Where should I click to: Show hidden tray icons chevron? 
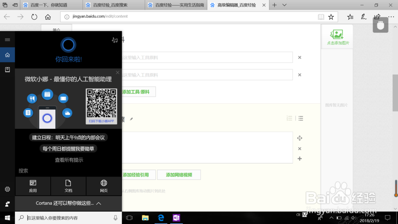tap(331, 218)
